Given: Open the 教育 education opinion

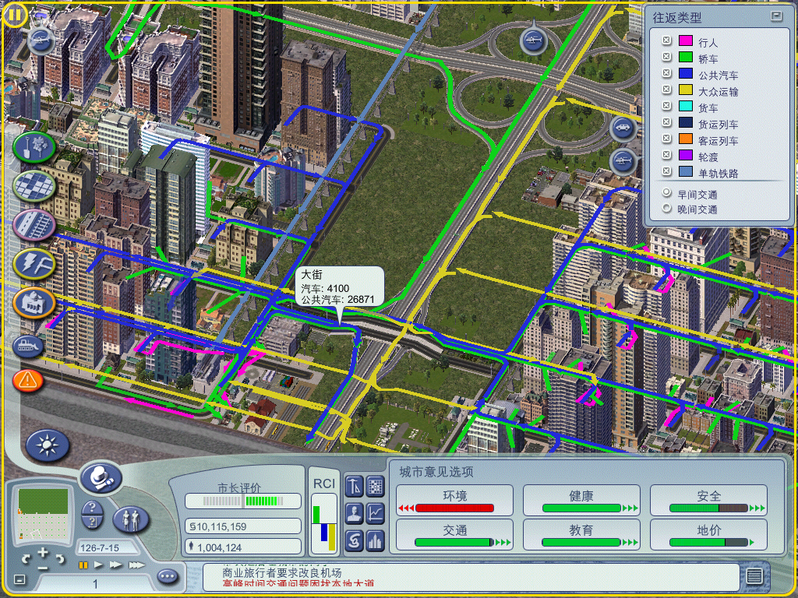Looking at the screenshot, I should tap(581, 534).
